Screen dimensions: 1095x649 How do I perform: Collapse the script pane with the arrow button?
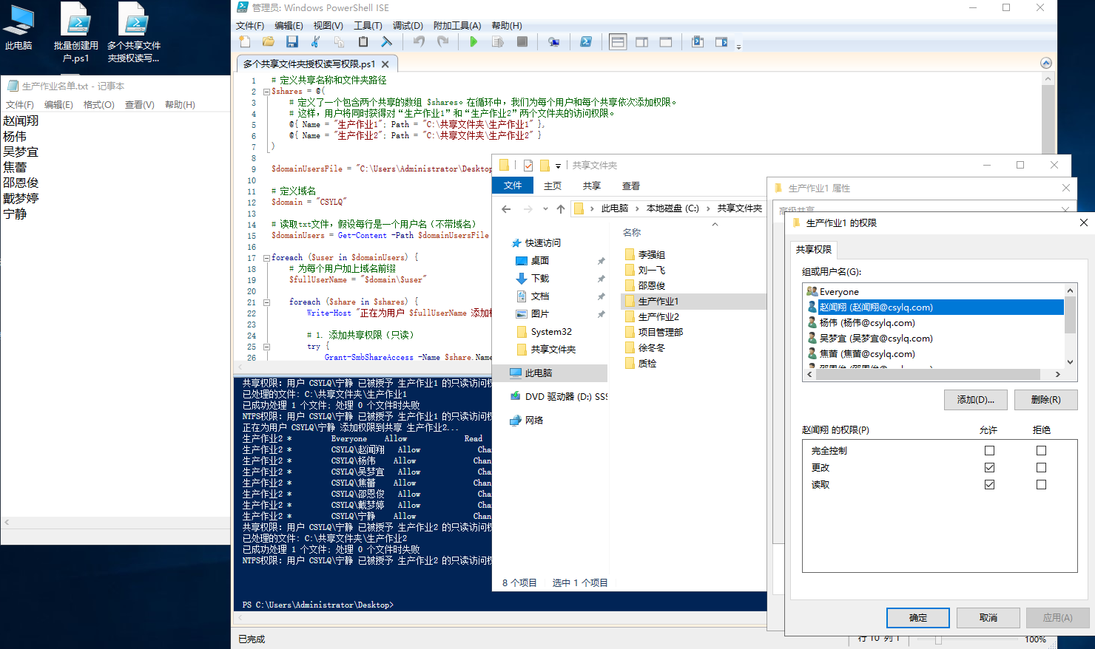point(1046,63)
